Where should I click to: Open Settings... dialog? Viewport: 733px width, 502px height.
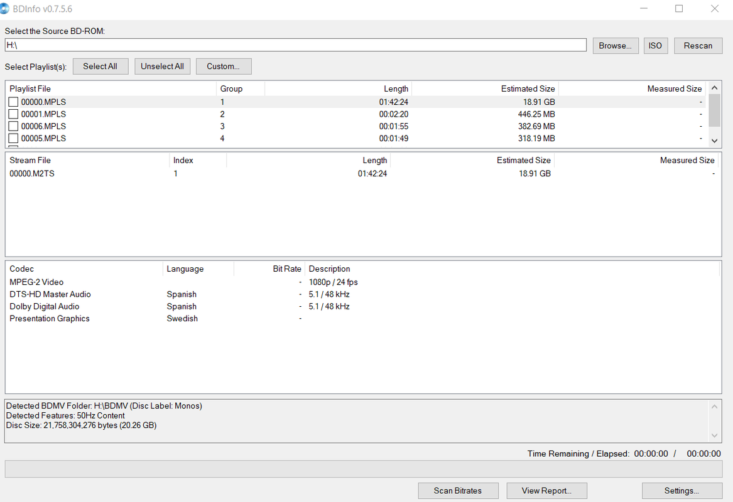click(681, 491)
